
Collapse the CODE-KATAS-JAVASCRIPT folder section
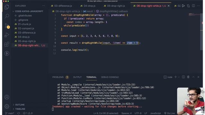[29, 11]
